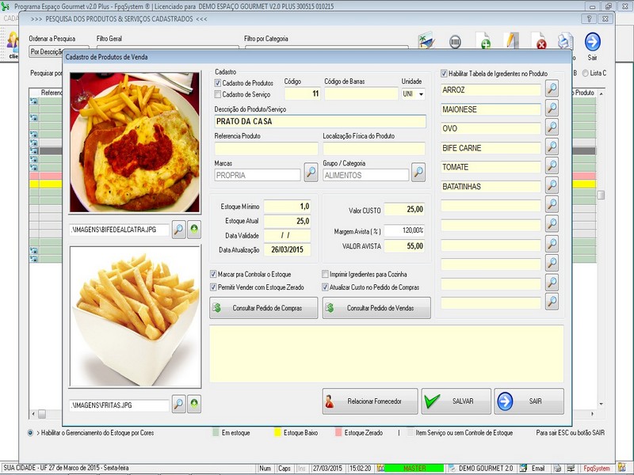Click Margem Avista field showing 120,00%

click(x=404, y=230)
